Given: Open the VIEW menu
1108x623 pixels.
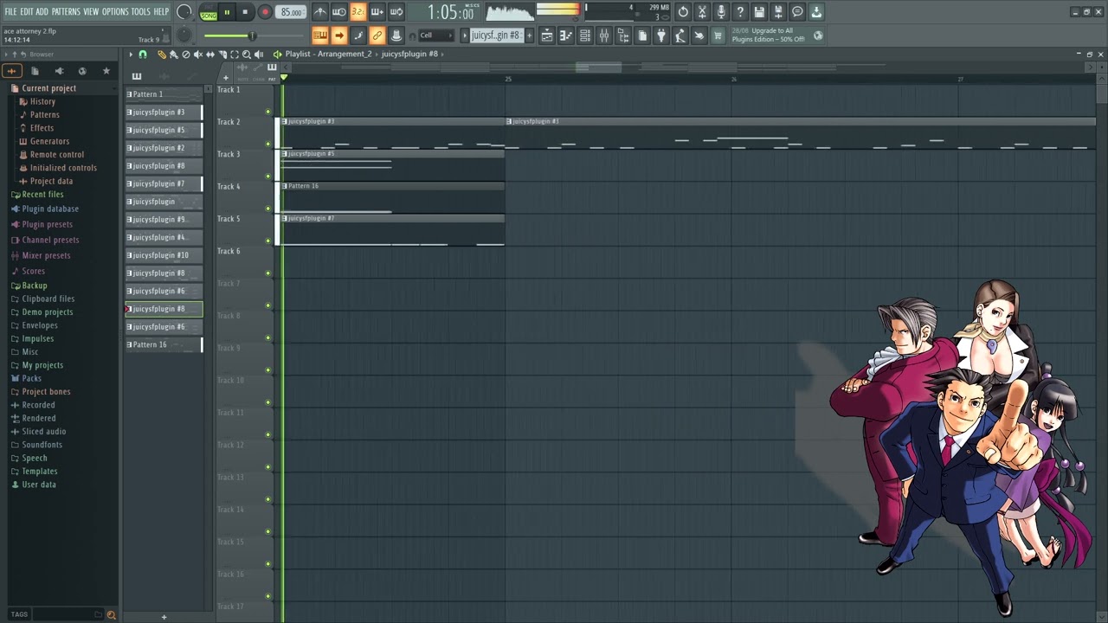Looking at the screenshot, I should [91, 11].
